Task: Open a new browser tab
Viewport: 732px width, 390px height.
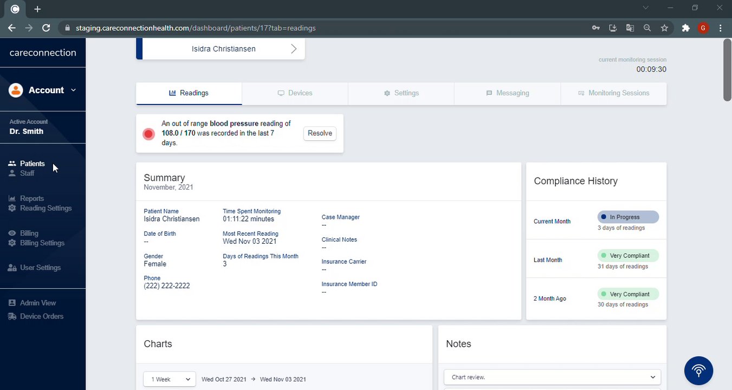Action: [x=37, y=9]
